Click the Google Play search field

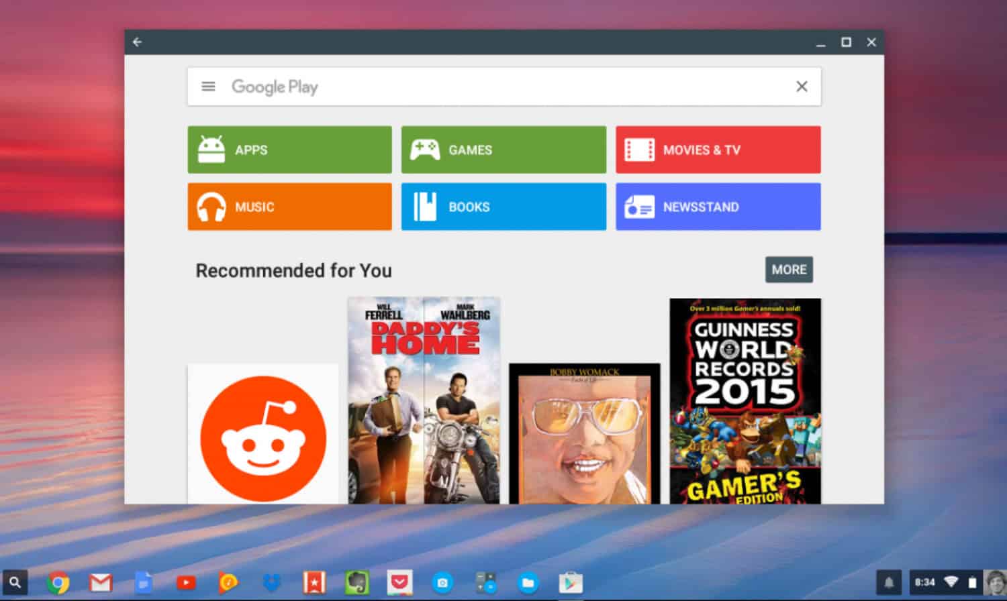point(503,87)
